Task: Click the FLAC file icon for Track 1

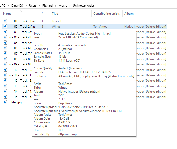Action: (5, 21)
